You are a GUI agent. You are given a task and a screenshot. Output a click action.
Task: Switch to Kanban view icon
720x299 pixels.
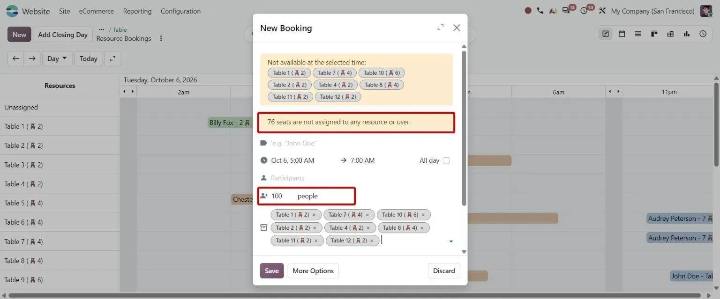click(x=654, y=34)
